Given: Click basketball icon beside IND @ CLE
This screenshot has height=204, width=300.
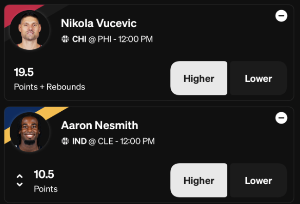Looking at the screenshot, I should pos(65,141).
